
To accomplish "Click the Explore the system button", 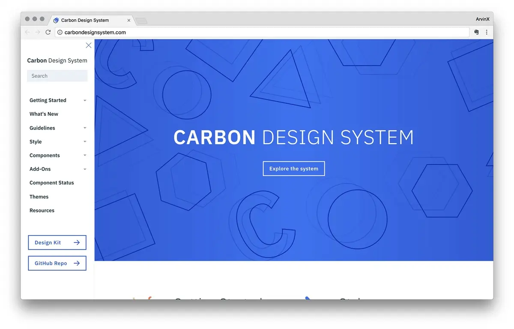I will (294, 169).
